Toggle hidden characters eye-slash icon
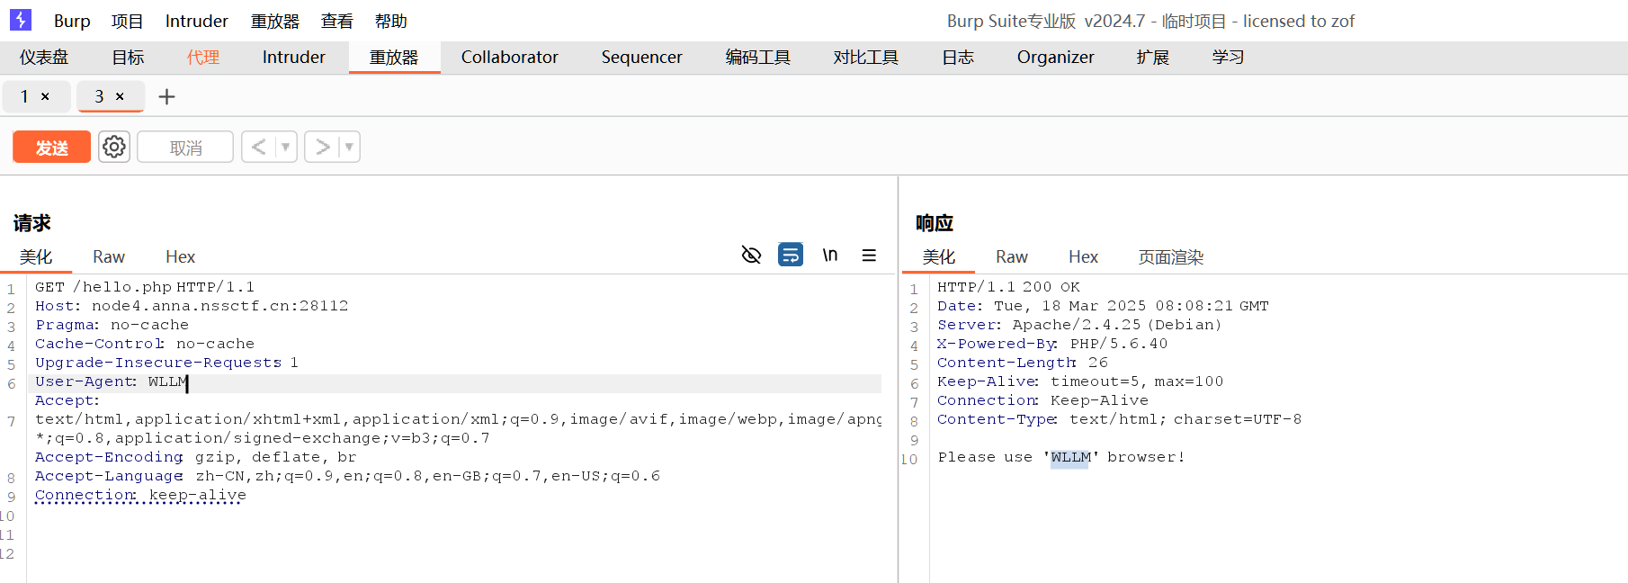 [751, 256]
